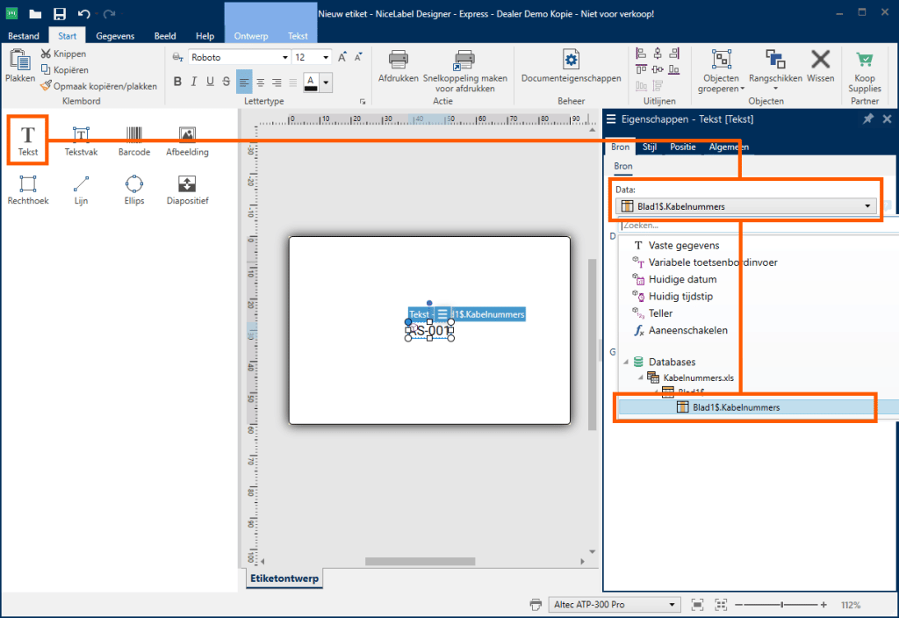Open the Positie properties tab

[682, 147]
